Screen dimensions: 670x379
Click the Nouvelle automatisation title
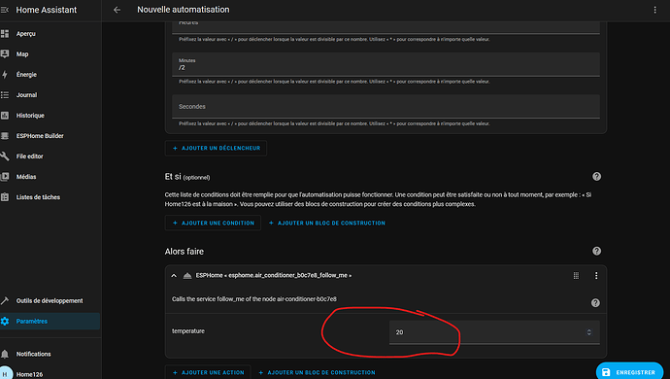[x=184, y=10]
